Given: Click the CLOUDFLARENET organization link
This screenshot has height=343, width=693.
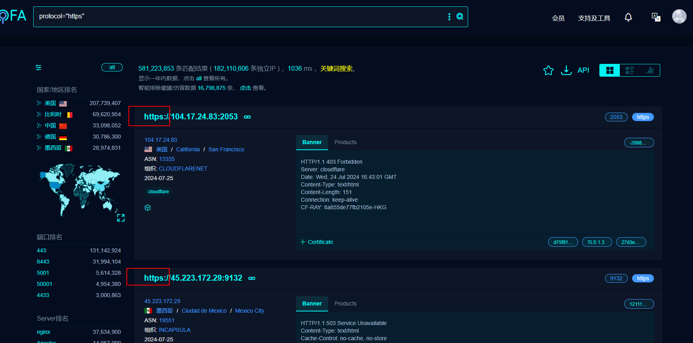Looking at the screenshot, I should coord(183,169).
